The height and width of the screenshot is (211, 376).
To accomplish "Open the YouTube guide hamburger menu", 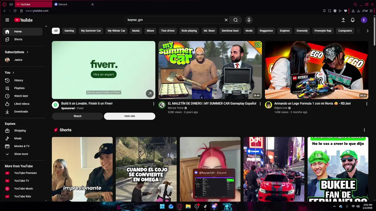I will click(7, 20).
